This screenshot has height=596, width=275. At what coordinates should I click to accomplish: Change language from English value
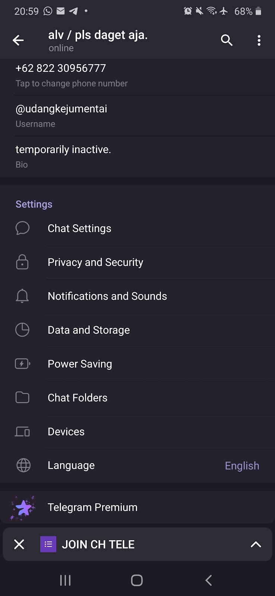click(242, 466)
